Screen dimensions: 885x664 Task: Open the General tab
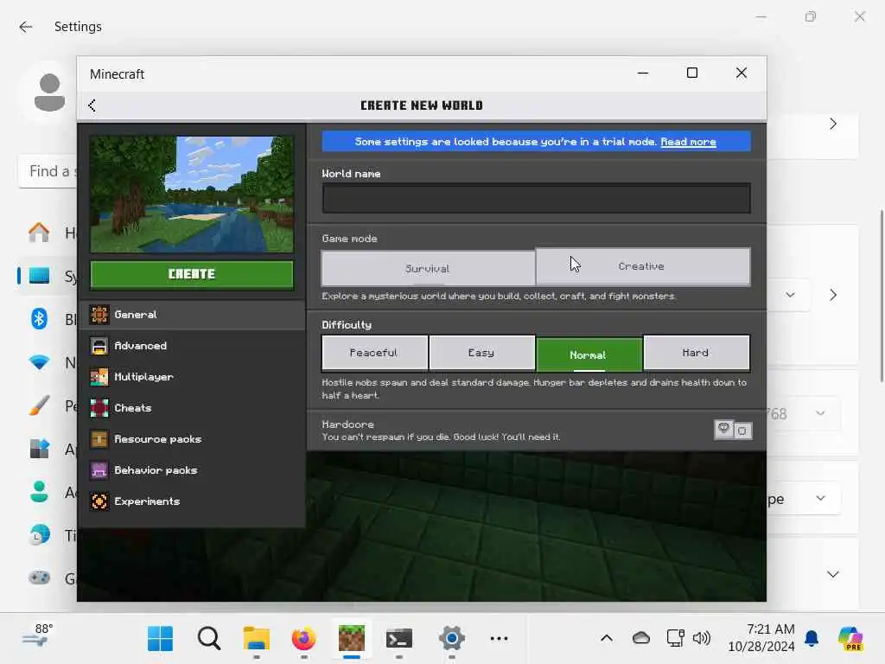pyautogui.click(x=192, y=315)
